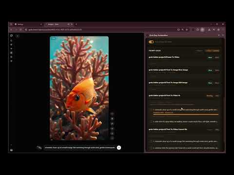Screen dimensions: 234x175
Task: Open the attached thumbnail beside the prompt field
Action: (x=39, y=147)
